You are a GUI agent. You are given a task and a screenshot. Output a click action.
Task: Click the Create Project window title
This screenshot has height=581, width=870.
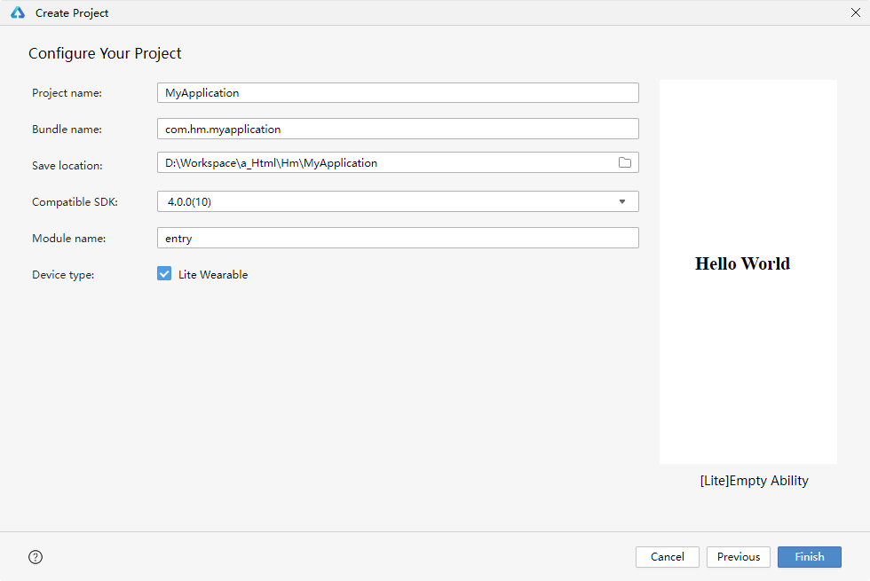click(x=72, y=13)
